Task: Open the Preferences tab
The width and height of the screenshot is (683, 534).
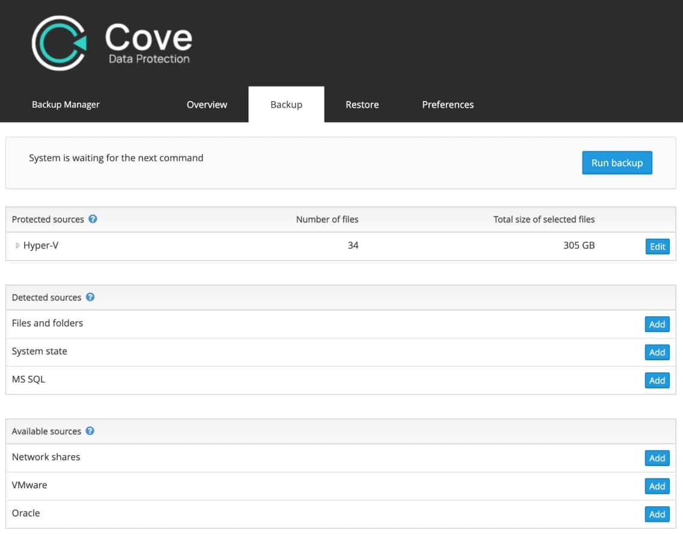Action: tap(448, 105)
